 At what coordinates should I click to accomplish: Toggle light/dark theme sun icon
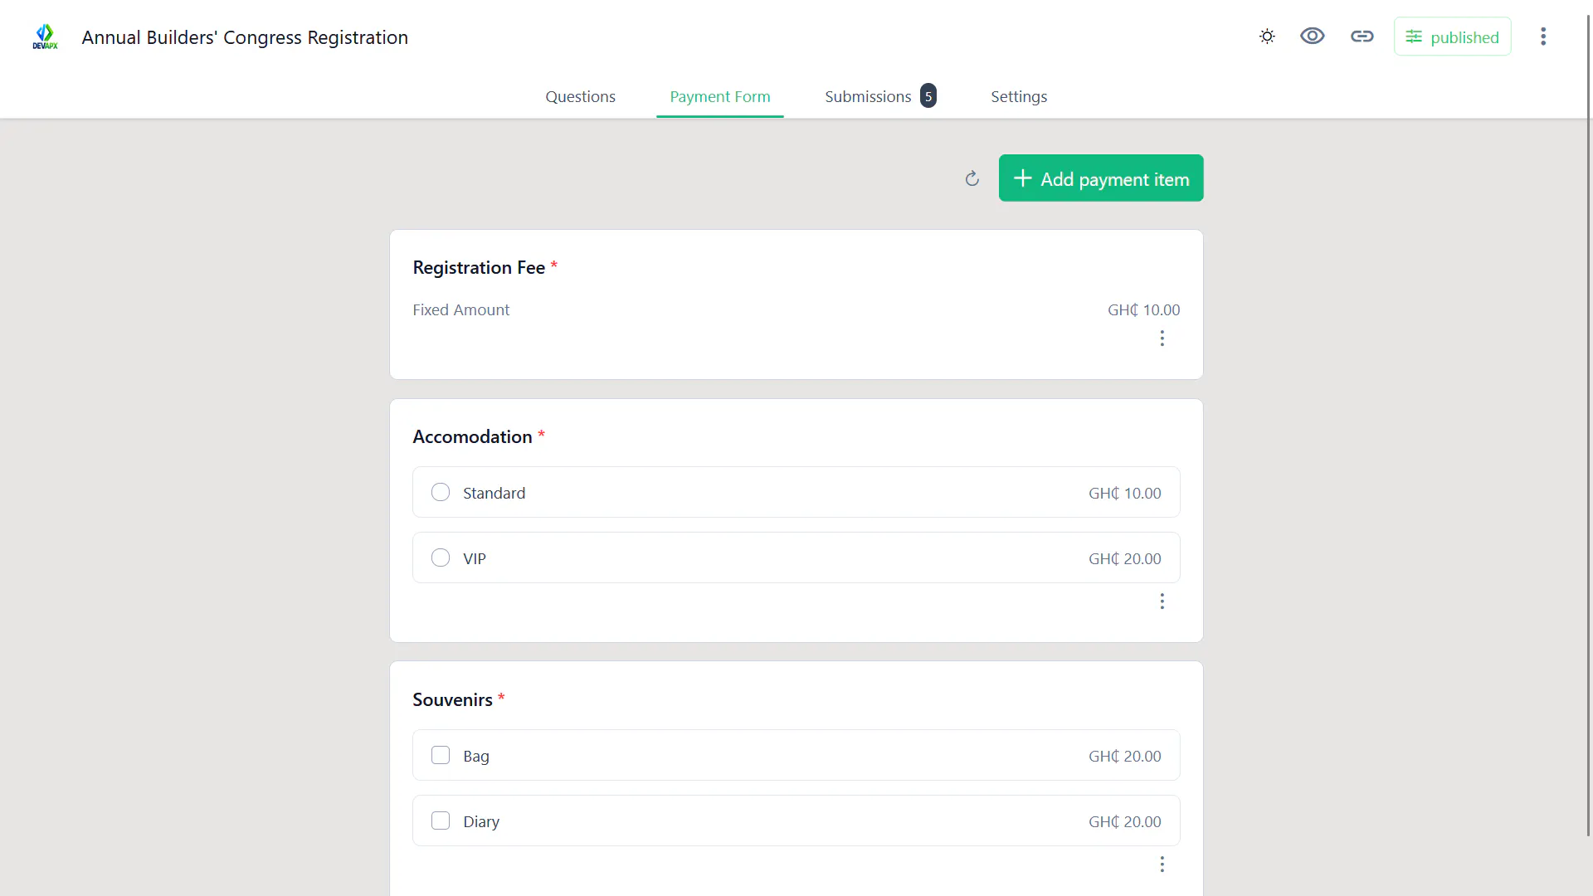(1267, 37)
